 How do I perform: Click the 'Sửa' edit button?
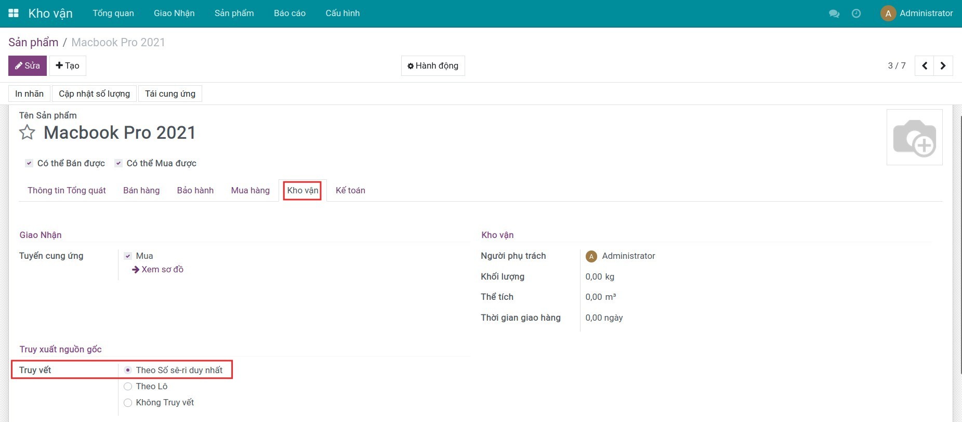point(28,66)
